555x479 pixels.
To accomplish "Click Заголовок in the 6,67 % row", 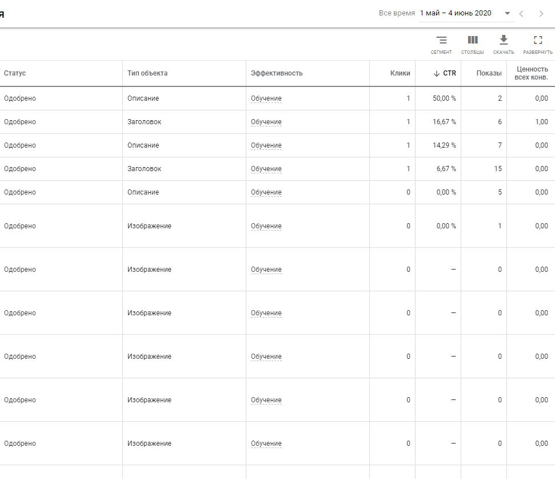I will pos(144,169).
